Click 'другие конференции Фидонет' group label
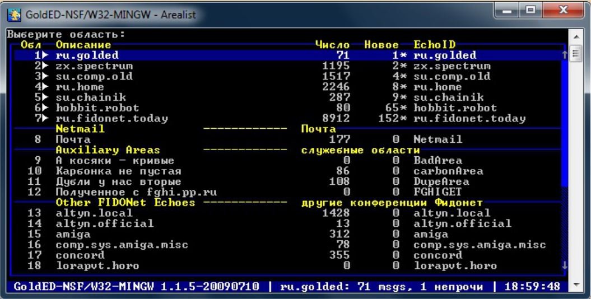 tap(392, 203)
